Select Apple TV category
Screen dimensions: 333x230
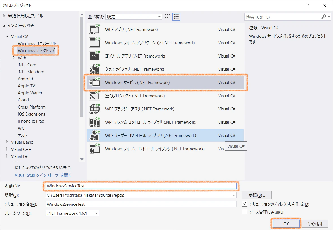[x=26, y=86]
